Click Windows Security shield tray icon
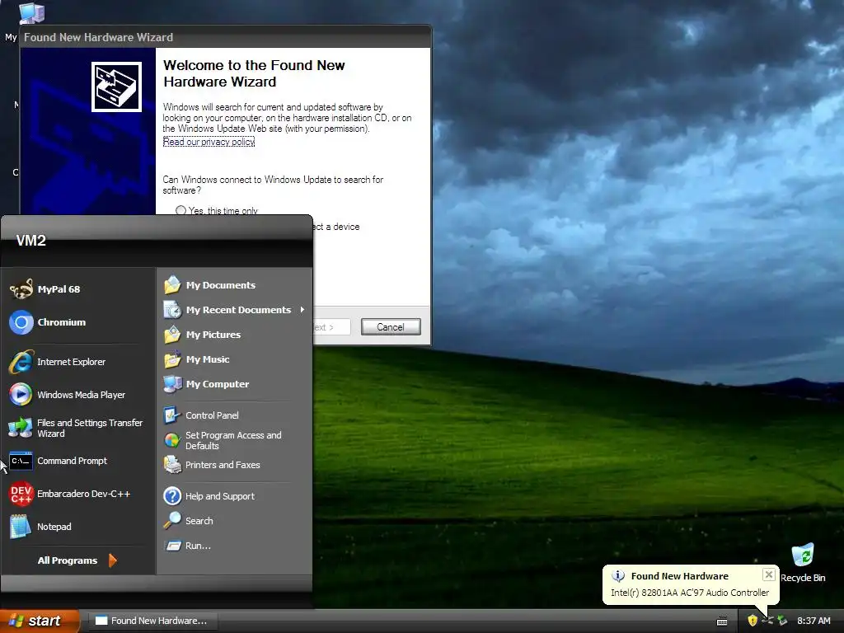844x633 pixels. (x=753, y=621)
